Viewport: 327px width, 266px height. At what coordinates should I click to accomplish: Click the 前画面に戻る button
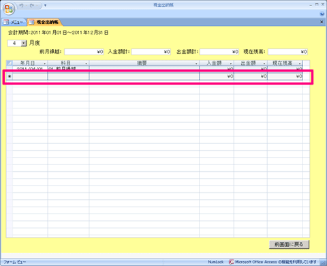[x=289, y=244]
